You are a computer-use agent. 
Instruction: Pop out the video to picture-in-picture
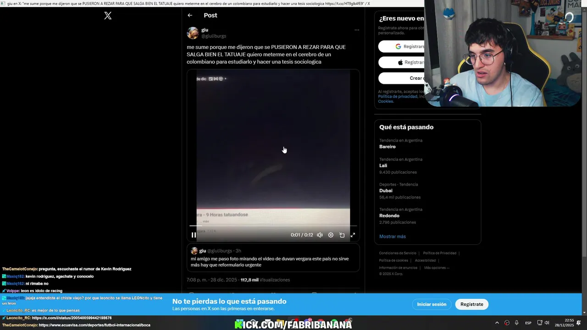pyautogui.click(x=342, y=235)
